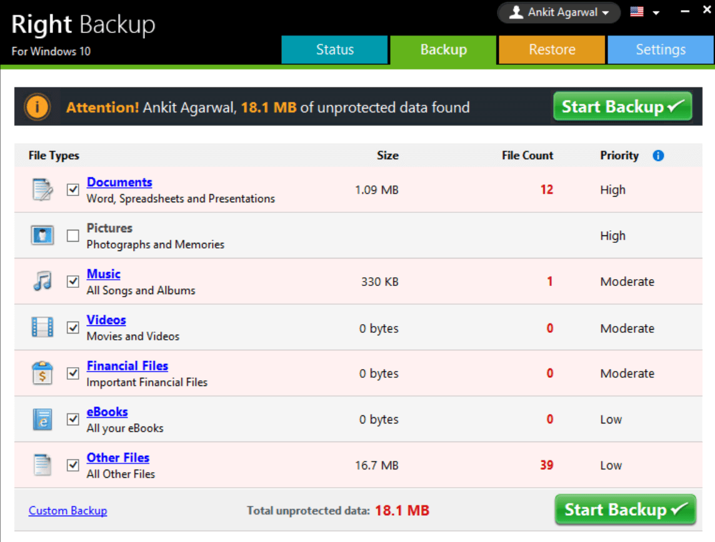Uncheck the Documents checkbox
This screenshot has height=542, width=715.
(72, 190)
